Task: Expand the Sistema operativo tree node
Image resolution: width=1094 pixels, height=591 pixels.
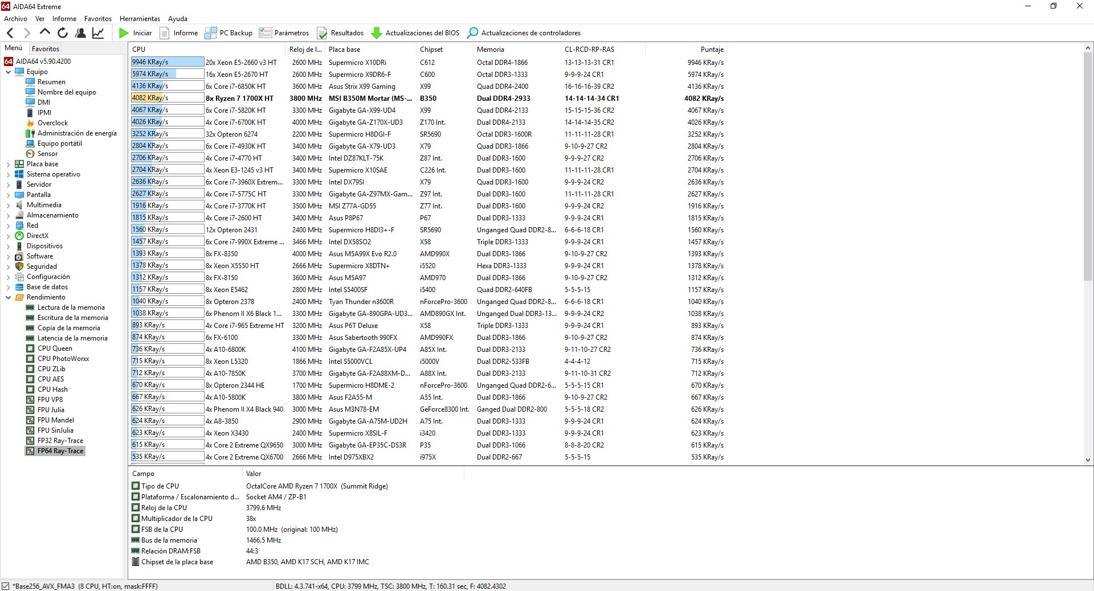Action: [x=8, y=174]
